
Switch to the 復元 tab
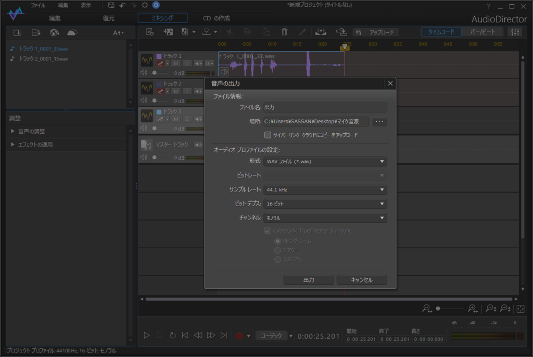(x=108, y=18)
